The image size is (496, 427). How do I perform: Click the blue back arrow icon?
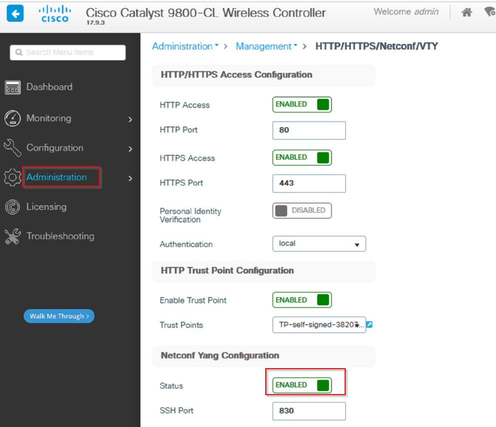click(x=15, y=13)
